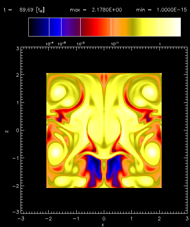Screen dimensions: 190x227
Task: Click the blue segment of the colorbar
Action: point(55,27)
